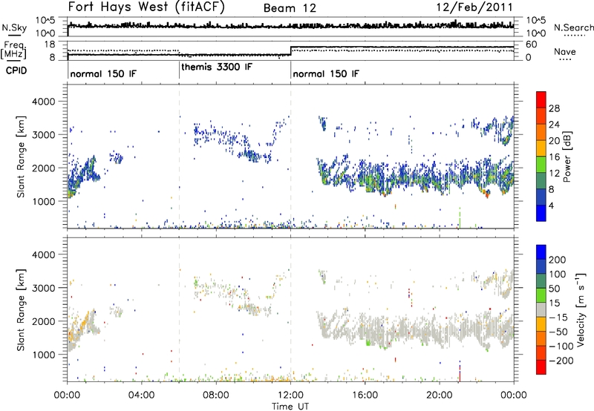594x411 pixels.
Task: Click the '20:00' time axis label
Action: 440,395
